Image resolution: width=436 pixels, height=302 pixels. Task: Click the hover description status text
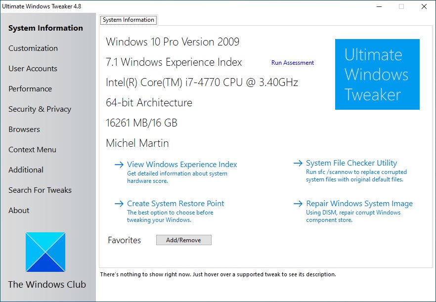click(x=218, y=274)
